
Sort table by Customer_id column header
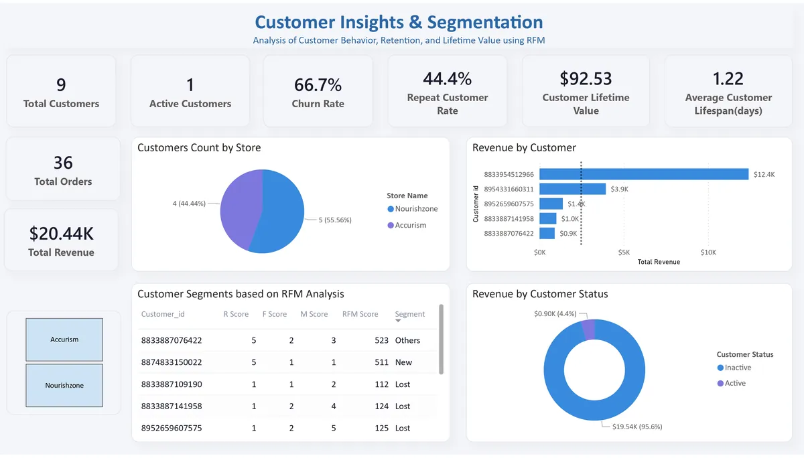[x=163, y=314]
